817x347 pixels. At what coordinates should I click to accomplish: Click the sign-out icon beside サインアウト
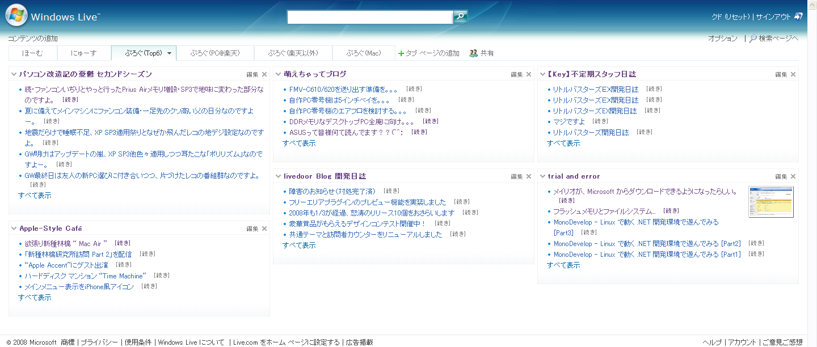click(x=798, y=17)
